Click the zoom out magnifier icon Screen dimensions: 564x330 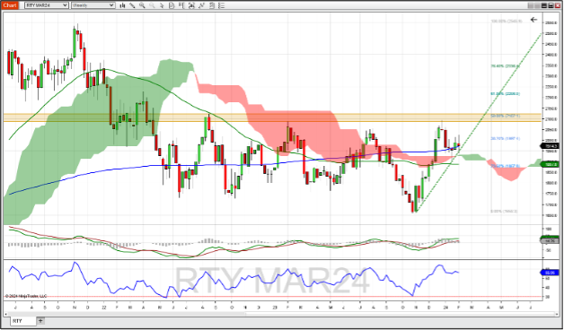(152, 5)
